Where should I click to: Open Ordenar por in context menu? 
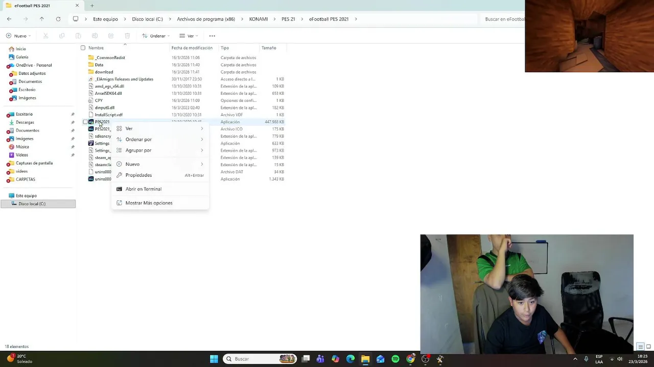tap(160, 139)
